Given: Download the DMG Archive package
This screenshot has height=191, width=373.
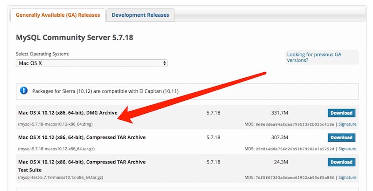Looking at the screenshot, I should click(x=341, y=113).
